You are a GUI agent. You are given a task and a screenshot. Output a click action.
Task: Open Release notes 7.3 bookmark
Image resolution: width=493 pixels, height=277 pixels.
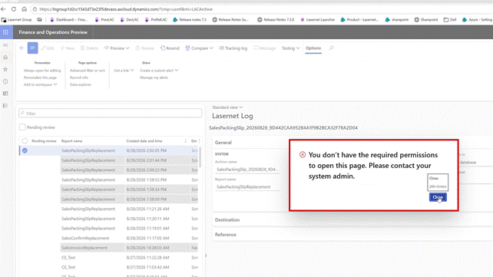pyautogui.click(x=190, y=19)
